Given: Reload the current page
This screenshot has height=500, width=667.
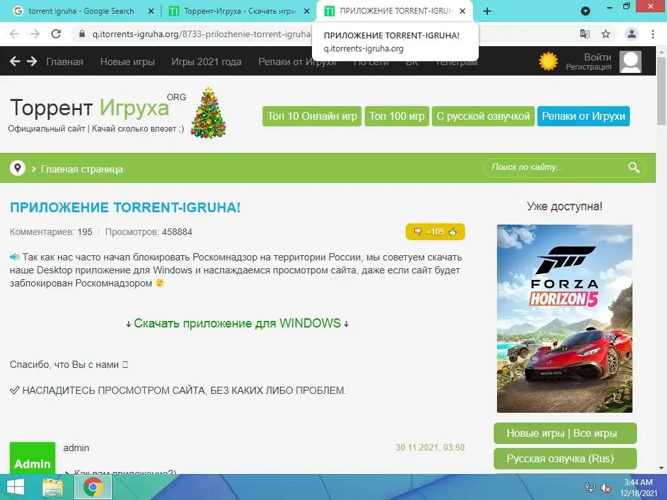Looking at the screenshot, I should tap(56, 34).
